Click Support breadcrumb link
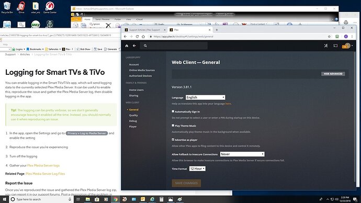This screenshot has height=203, width=361. [10, 54]
